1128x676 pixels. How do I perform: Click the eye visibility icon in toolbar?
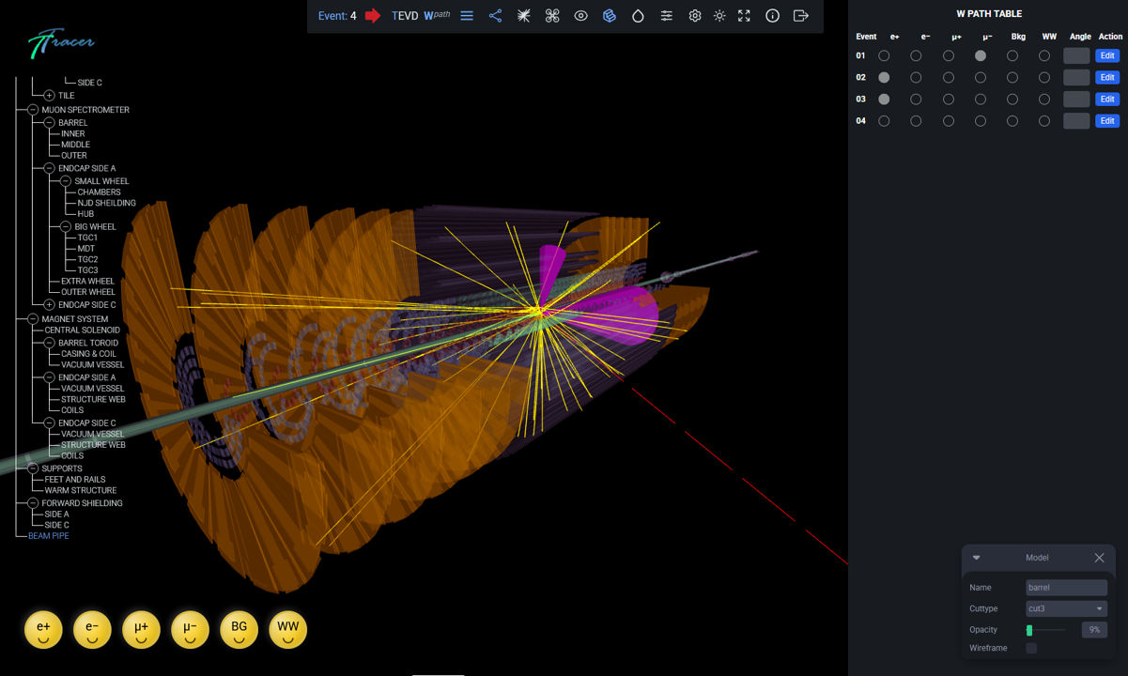[x=580, y=16]
